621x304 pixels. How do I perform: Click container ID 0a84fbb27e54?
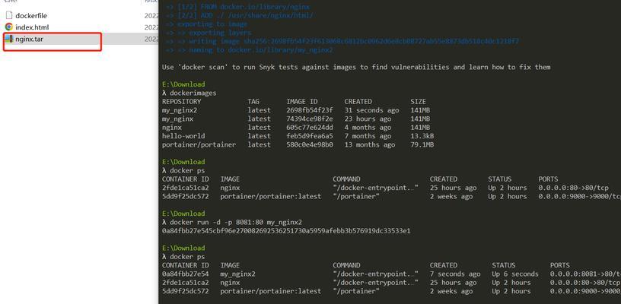coord(186,274)
